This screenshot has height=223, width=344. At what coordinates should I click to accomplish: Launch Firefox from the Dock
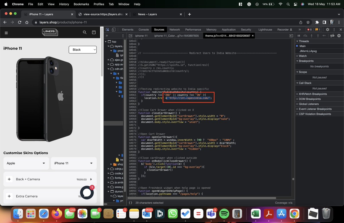[57, 214]
